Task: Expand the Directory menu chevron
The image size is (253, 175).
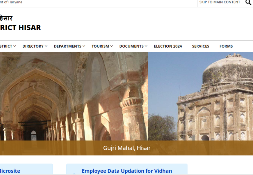Action: click(x=46, y=46)
